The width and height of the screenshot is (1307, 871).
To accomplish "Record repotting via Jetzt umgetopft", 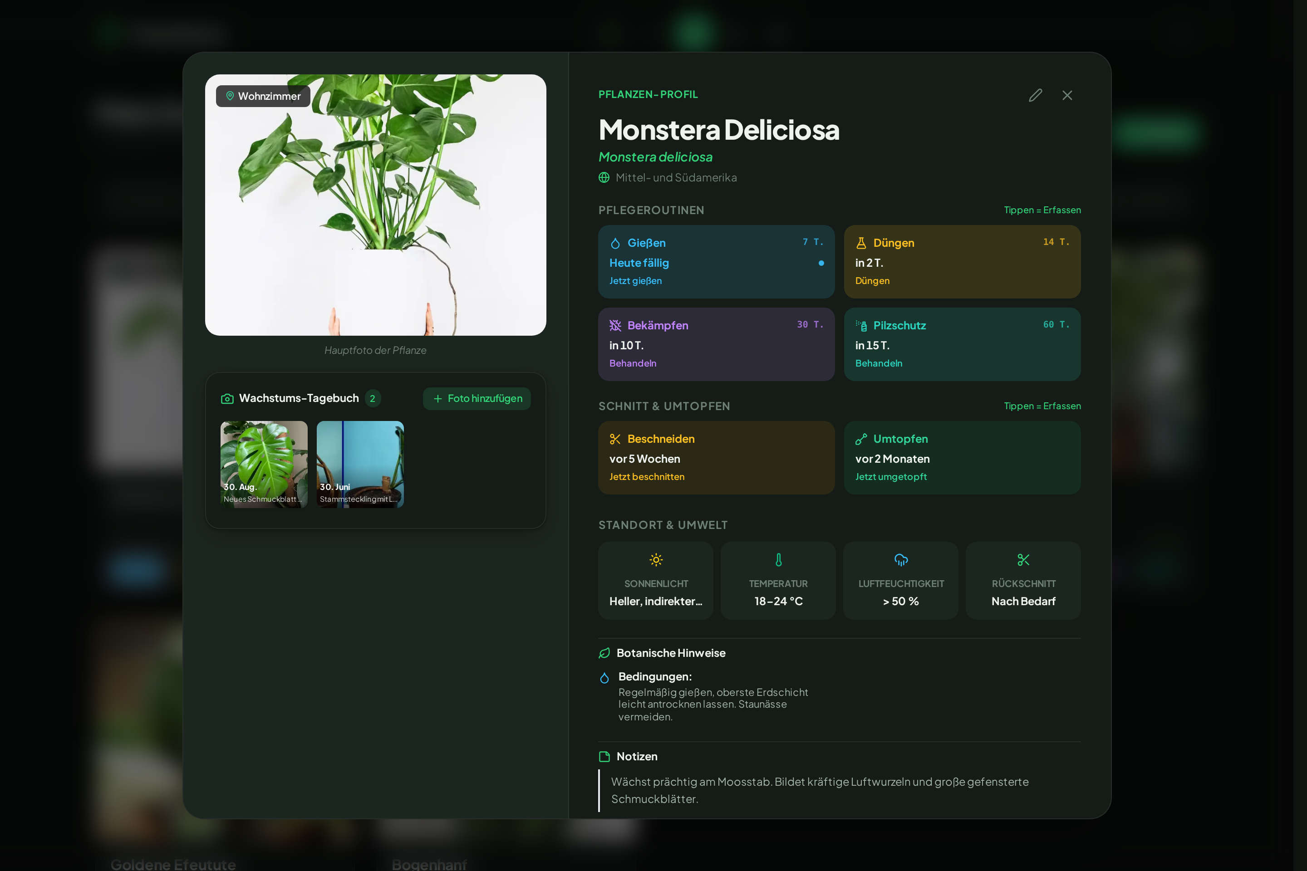I will pos(891,477).
